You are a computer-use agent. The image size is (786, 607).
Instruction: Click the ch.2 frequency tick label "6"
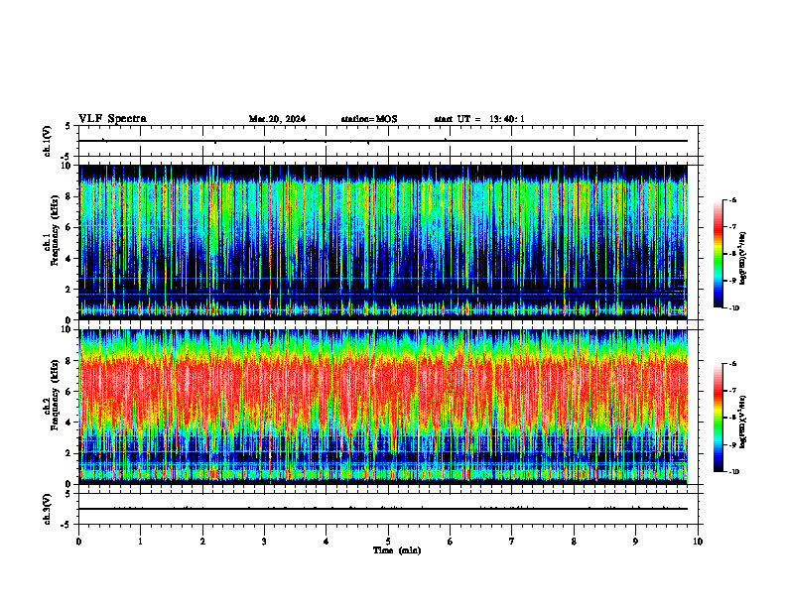point(69,392)
